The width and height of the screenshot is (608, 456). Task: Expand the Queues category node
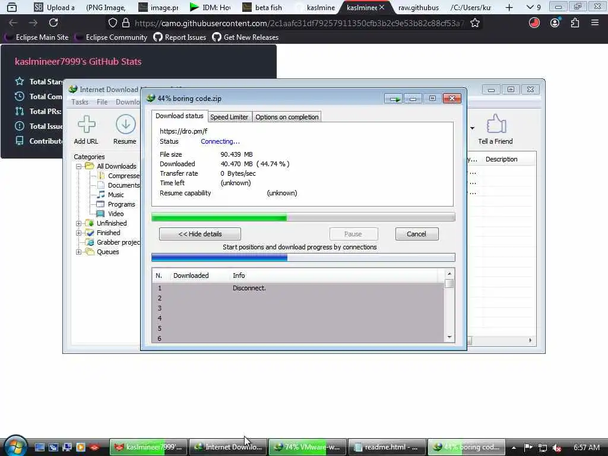pos(79,252)
